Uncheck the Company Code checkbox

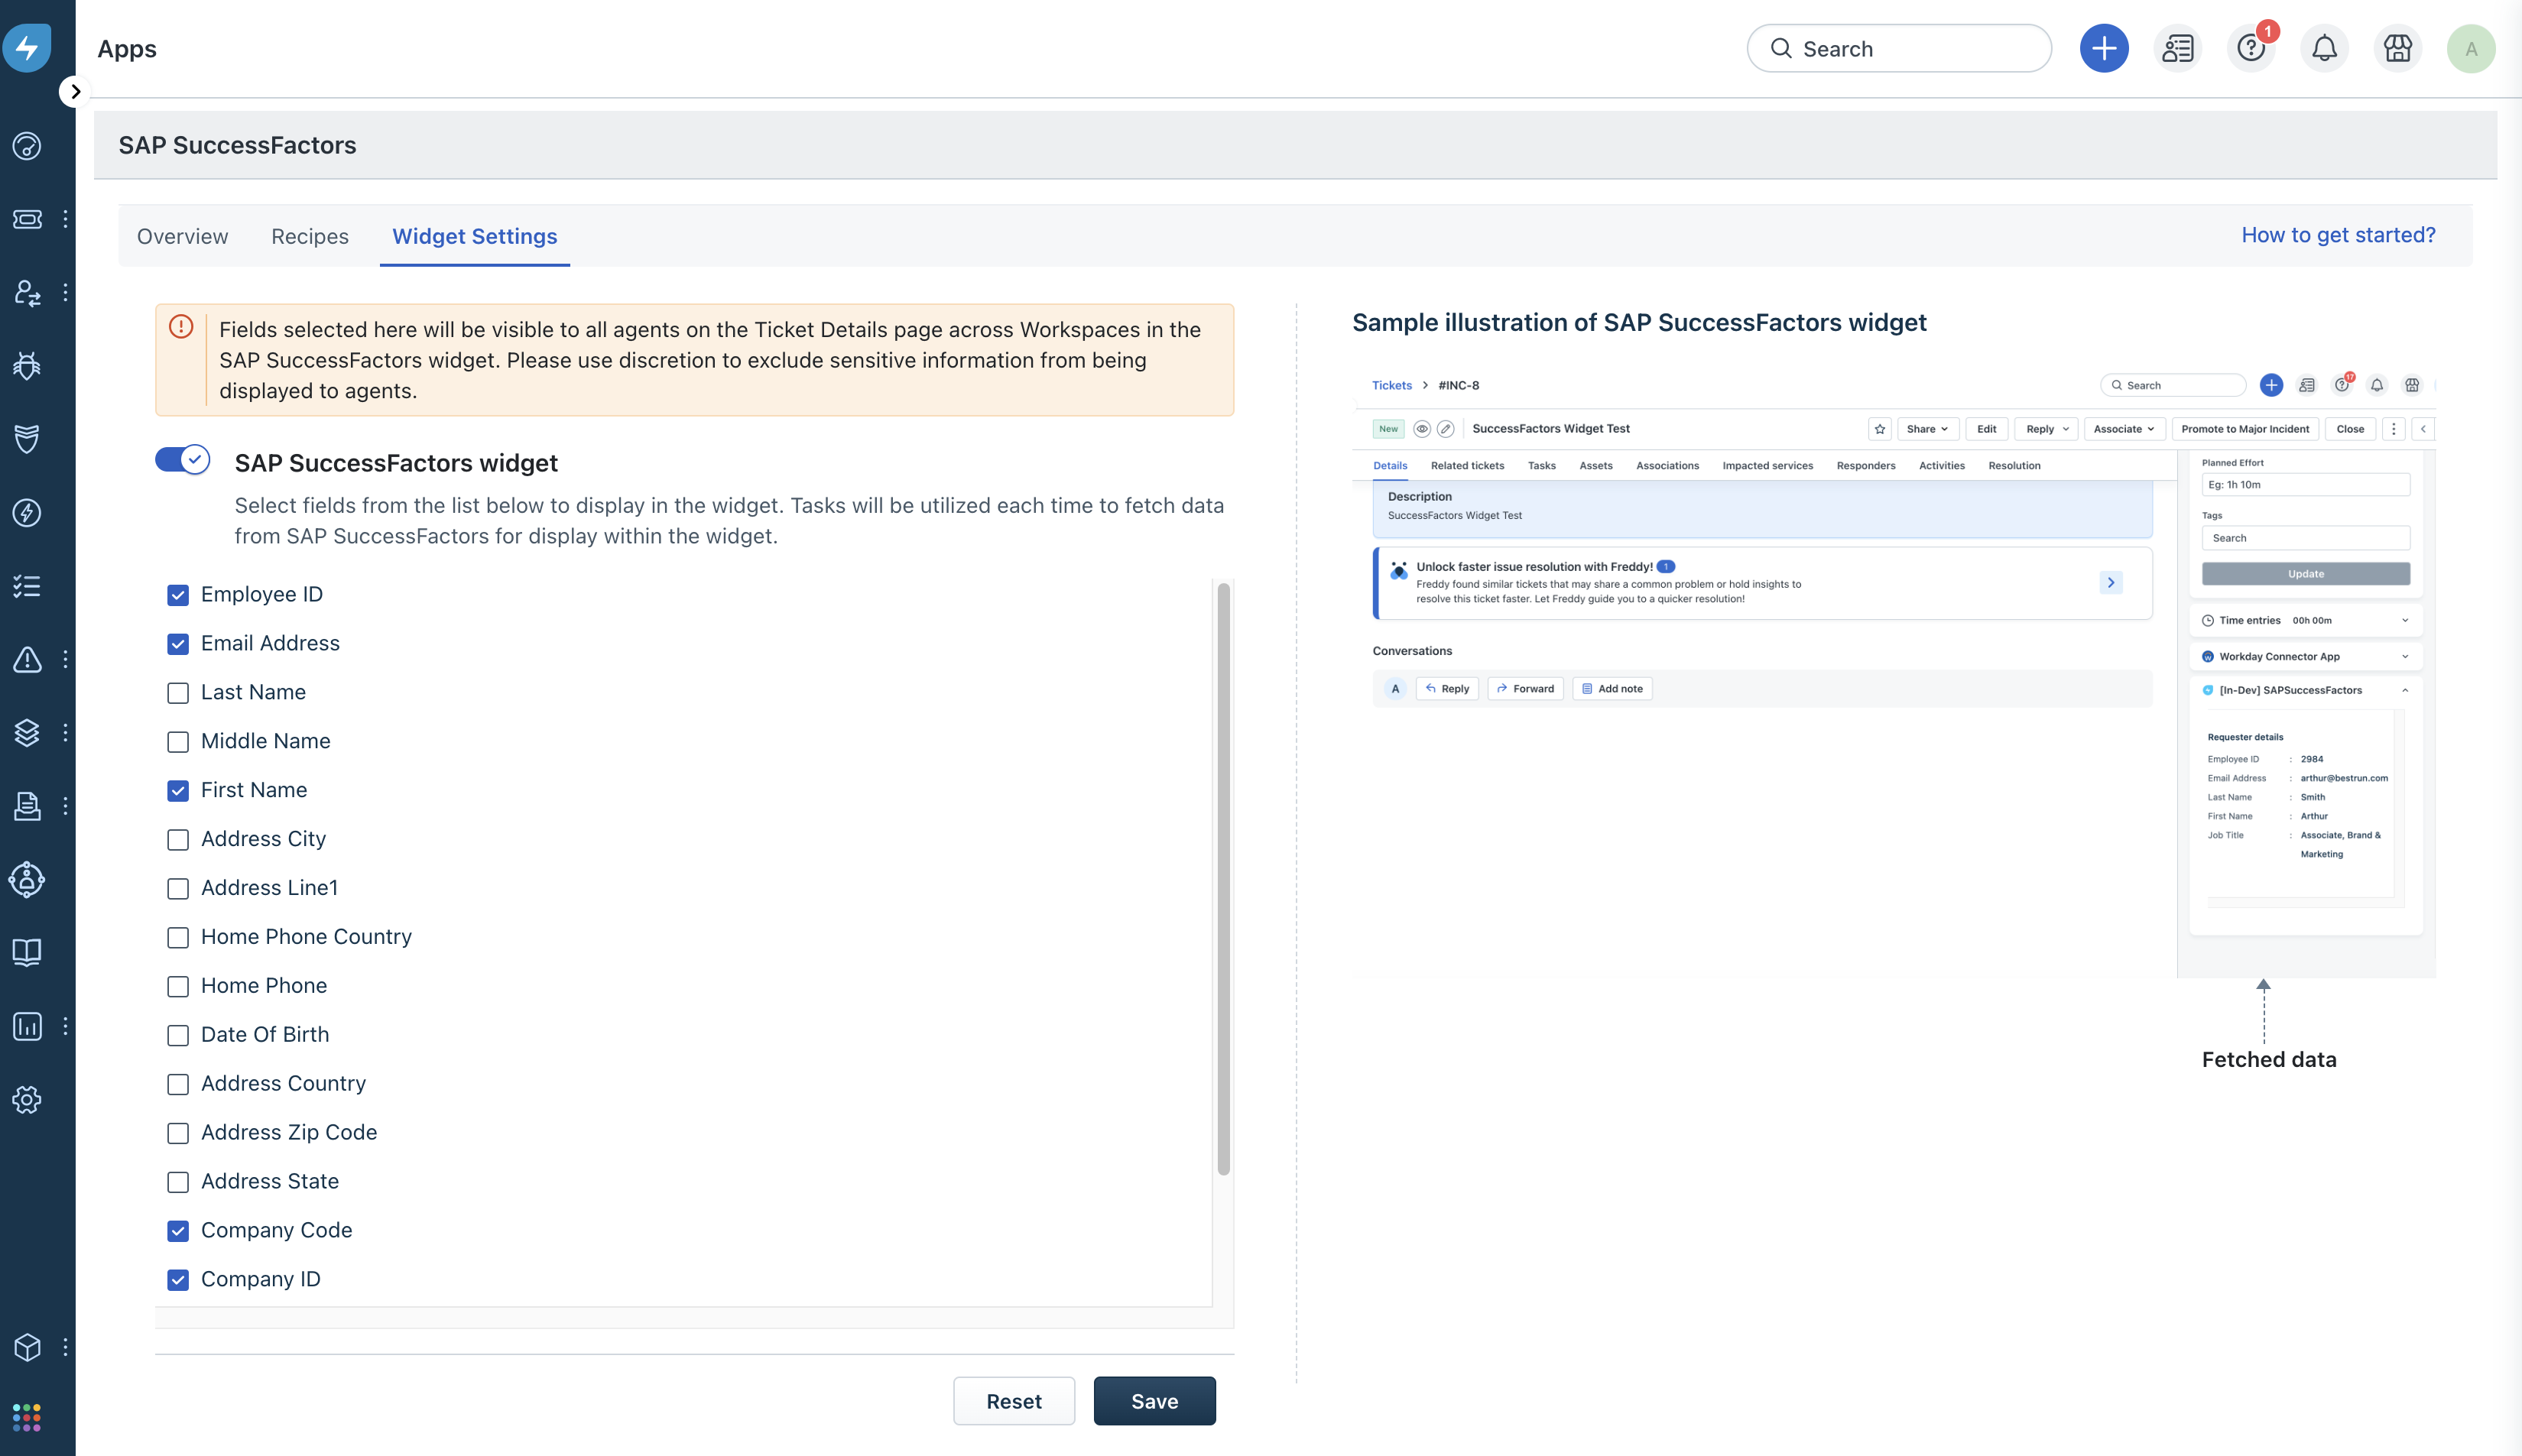(x=178, y=1231)
